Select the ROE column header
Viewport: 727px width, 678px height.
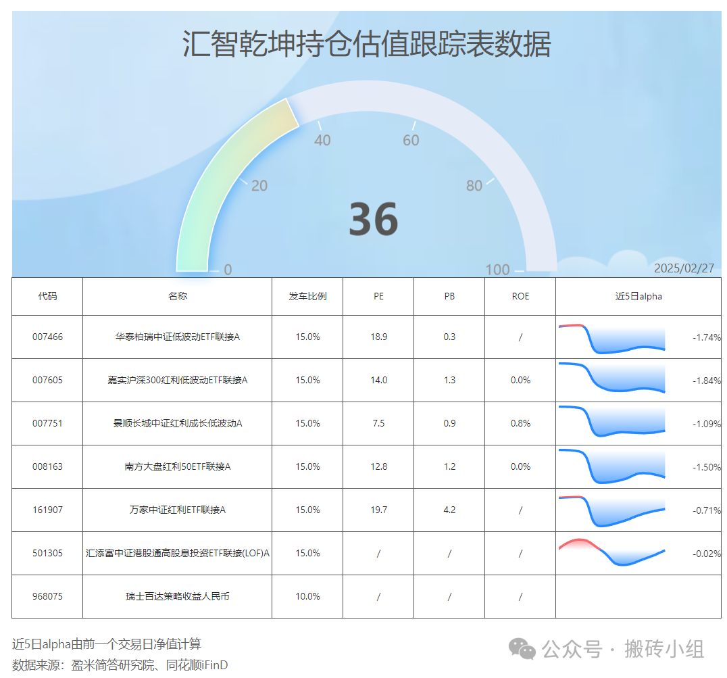click(520, 296)
